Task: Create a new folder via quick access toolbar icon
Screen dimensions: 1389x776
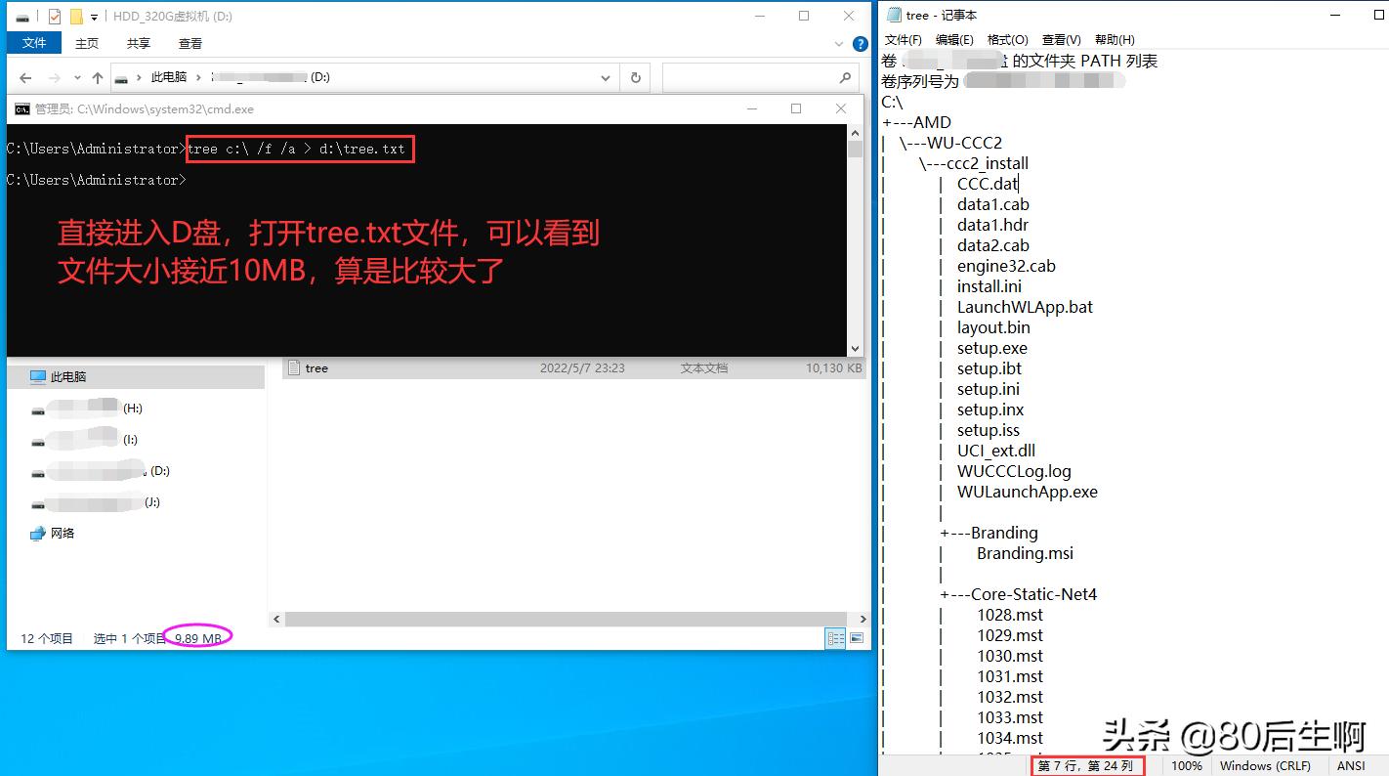Action: tap(76, 17)
